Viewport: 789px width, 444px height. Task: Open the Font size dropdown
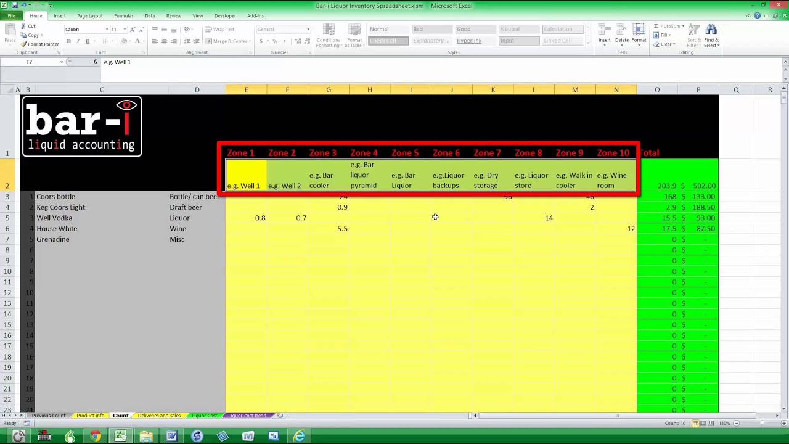125,30
